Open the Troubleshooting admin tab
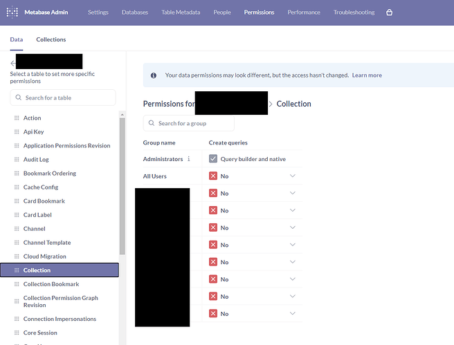454x345 pixels. (354, 12)
